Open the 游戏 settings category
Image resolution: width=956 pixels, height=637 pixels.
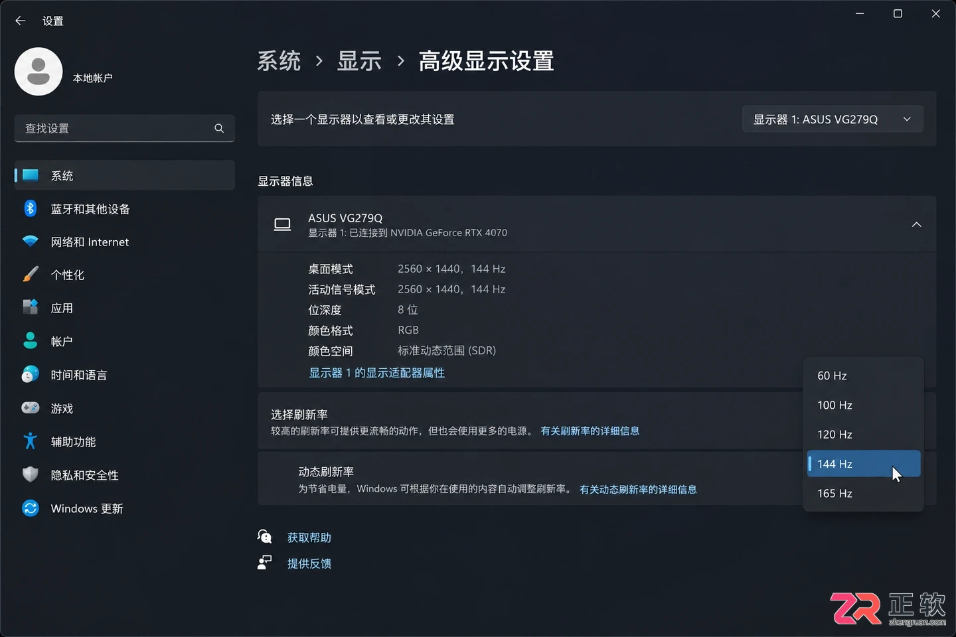tap(125, 408)
